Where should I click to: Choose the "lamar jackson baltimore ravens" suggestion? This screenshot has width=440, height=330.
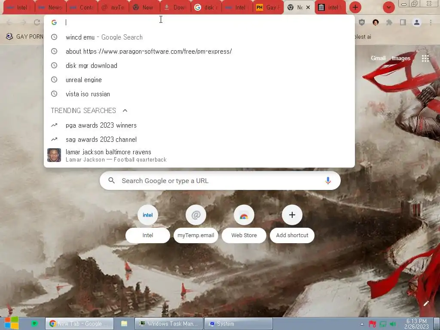199,156
